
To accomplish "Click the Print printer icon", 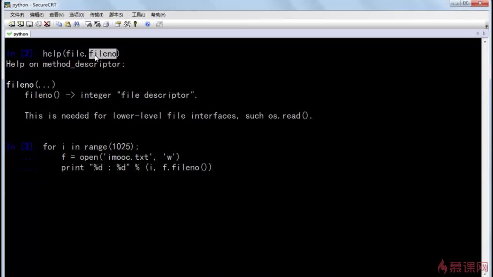I will pyautogui.click(x=106, y=24).
